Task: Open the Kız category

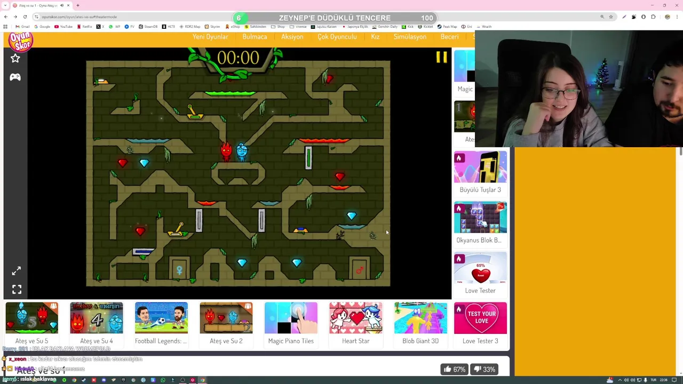Action: [375, 37]
